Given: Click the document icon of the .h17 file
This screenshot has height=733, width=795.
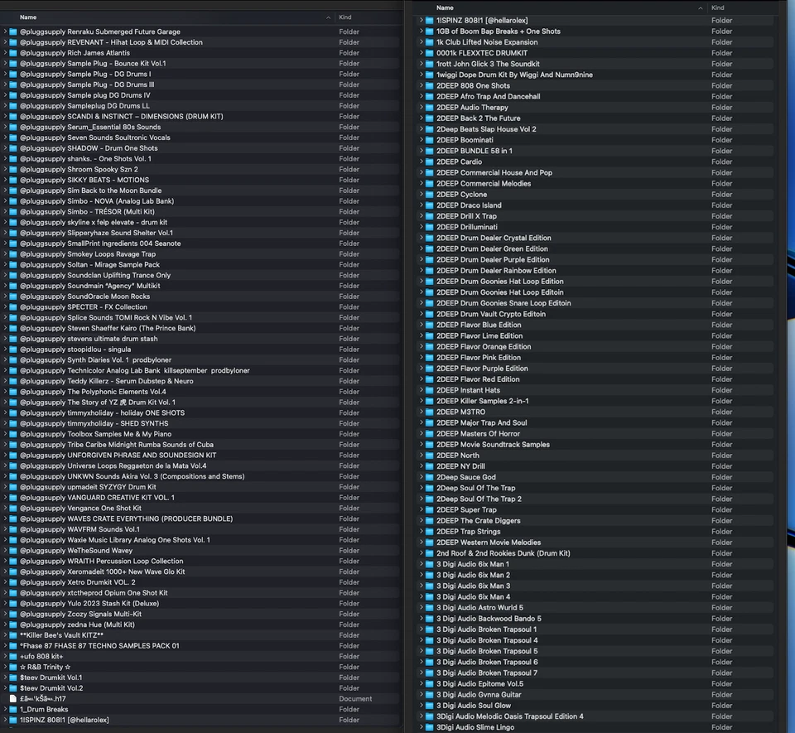Looking at the screenshot, I should [x=13, y=698].
